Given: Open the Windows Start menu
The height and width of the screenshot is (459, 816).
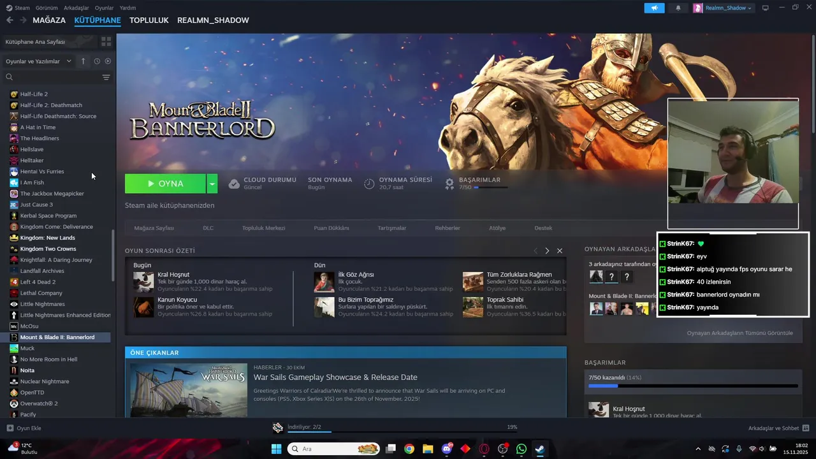Looking at the screenshot, I should tap(276, 449).
